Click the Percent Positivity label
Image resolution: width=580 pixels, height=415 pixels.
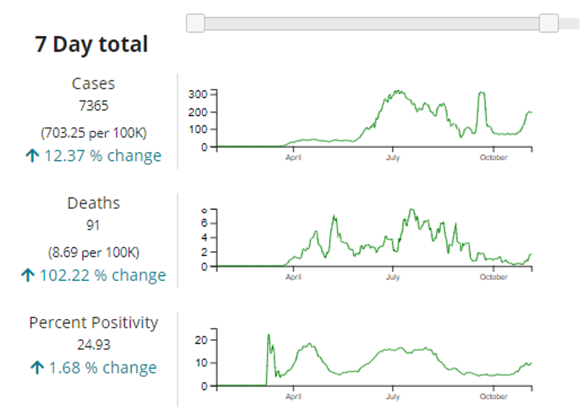click(x=93, y=323)
